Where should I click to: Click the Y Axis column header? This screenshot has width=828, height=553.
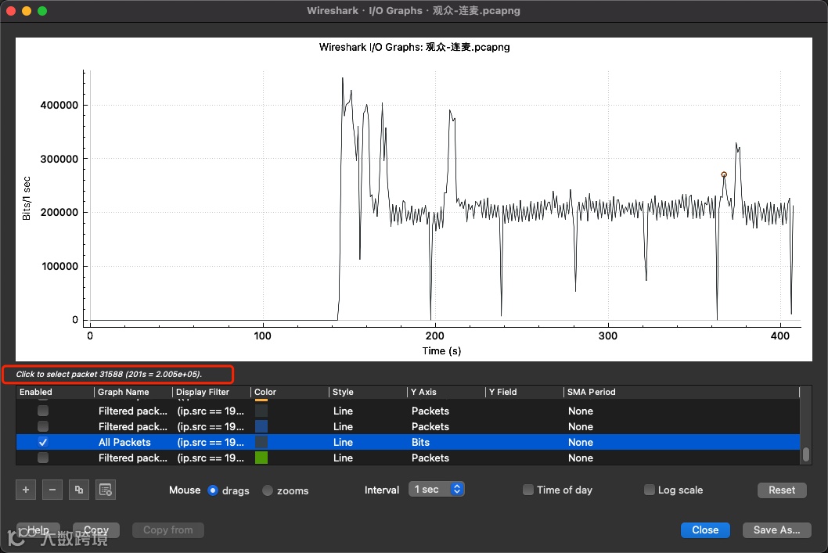coord(445,392)
